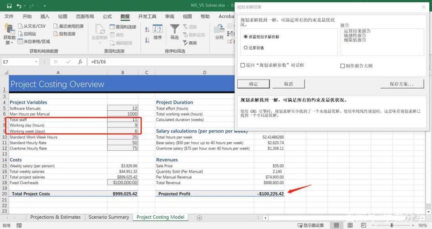Click the 取消 button in the Solver dialog
The height and width of the screenshot is (229, 432).
click(288, 84)
